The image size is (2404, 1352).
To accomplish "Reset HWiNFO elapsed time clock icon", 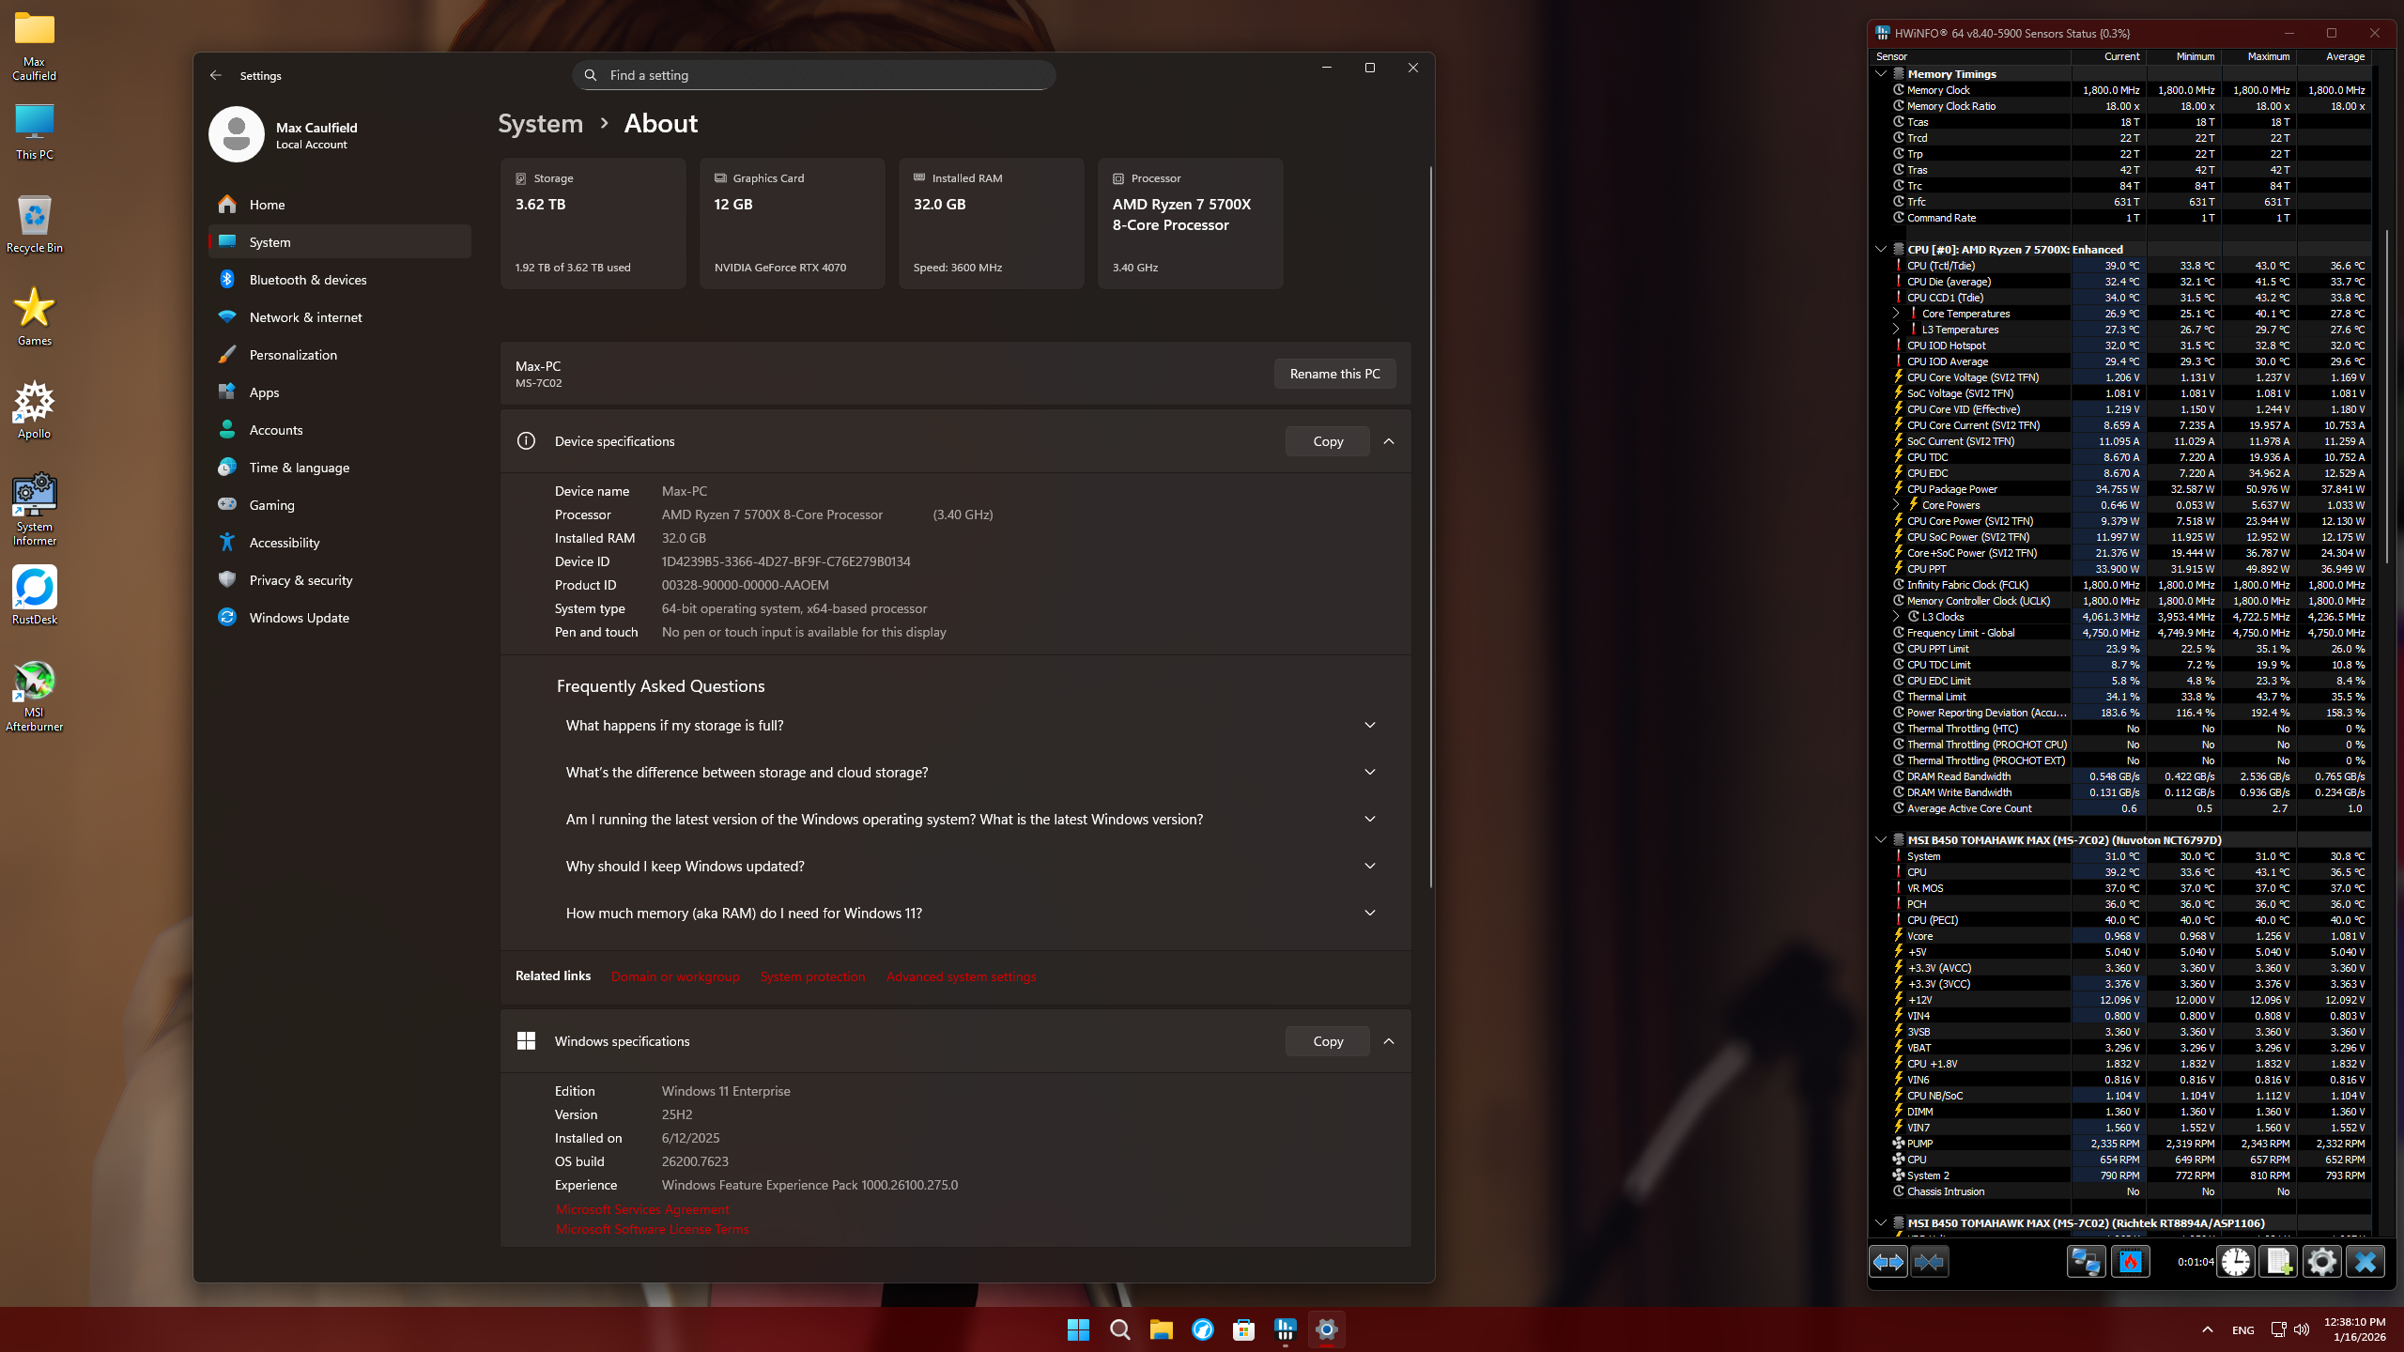I will 2236,1262.
